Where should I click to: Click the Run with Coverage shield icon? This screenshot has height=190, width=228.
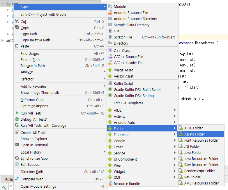pos(17,125)
